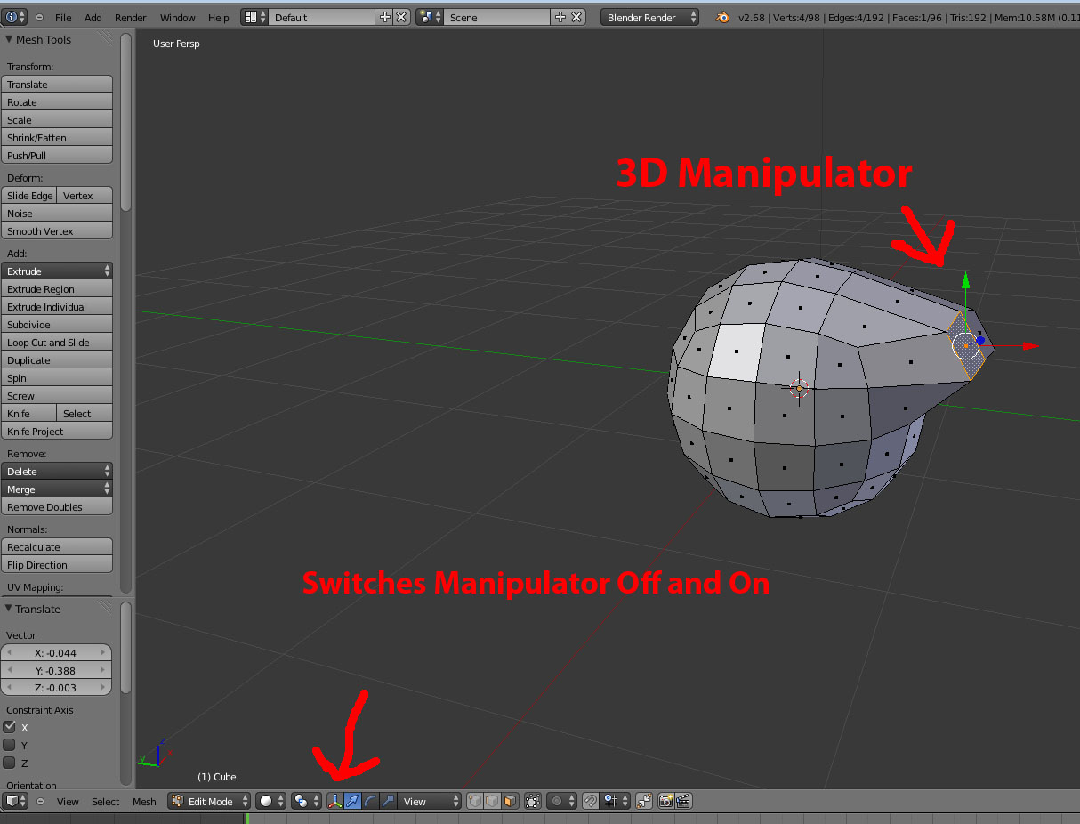Select the scale manipulator icon

388,801
